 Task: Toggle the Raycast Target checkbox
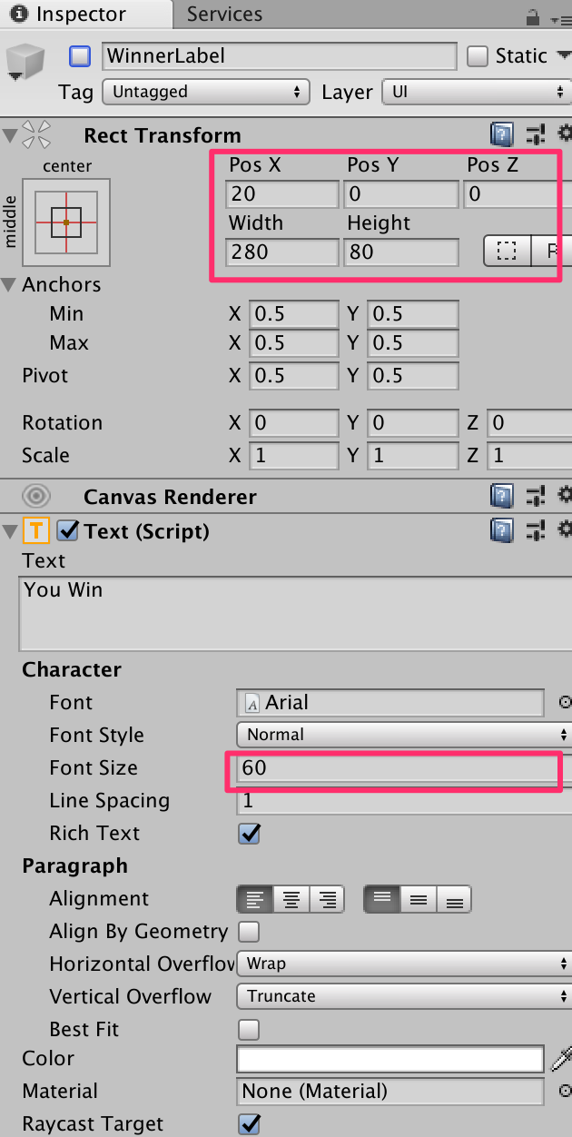pyautogui.click(x=249, y=1124)
